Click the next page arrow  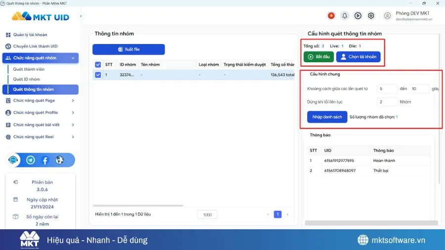point(287,214)
